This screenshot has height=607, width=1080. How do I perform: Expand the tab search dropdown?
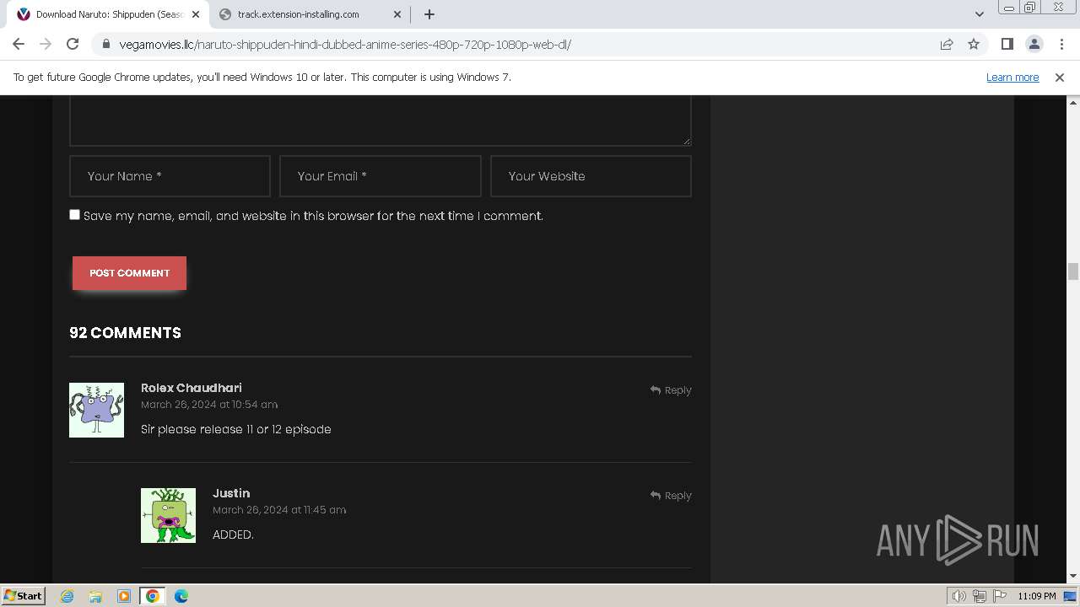click(979, 14)
